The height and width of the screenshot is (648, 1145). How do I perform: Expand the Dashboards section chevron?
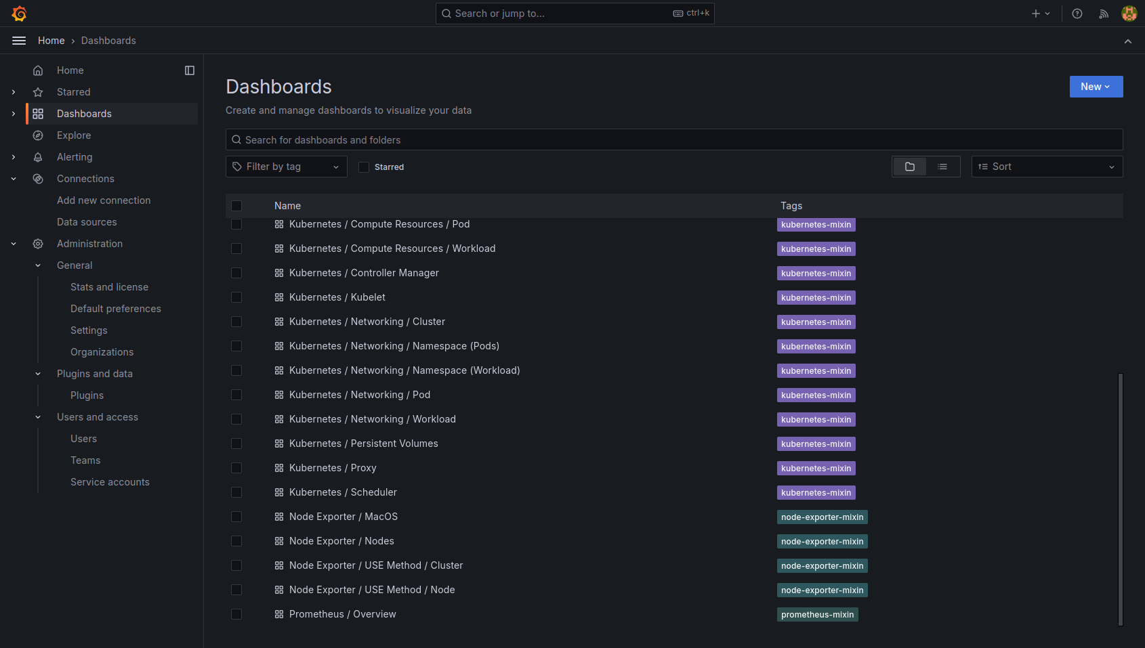14,114
